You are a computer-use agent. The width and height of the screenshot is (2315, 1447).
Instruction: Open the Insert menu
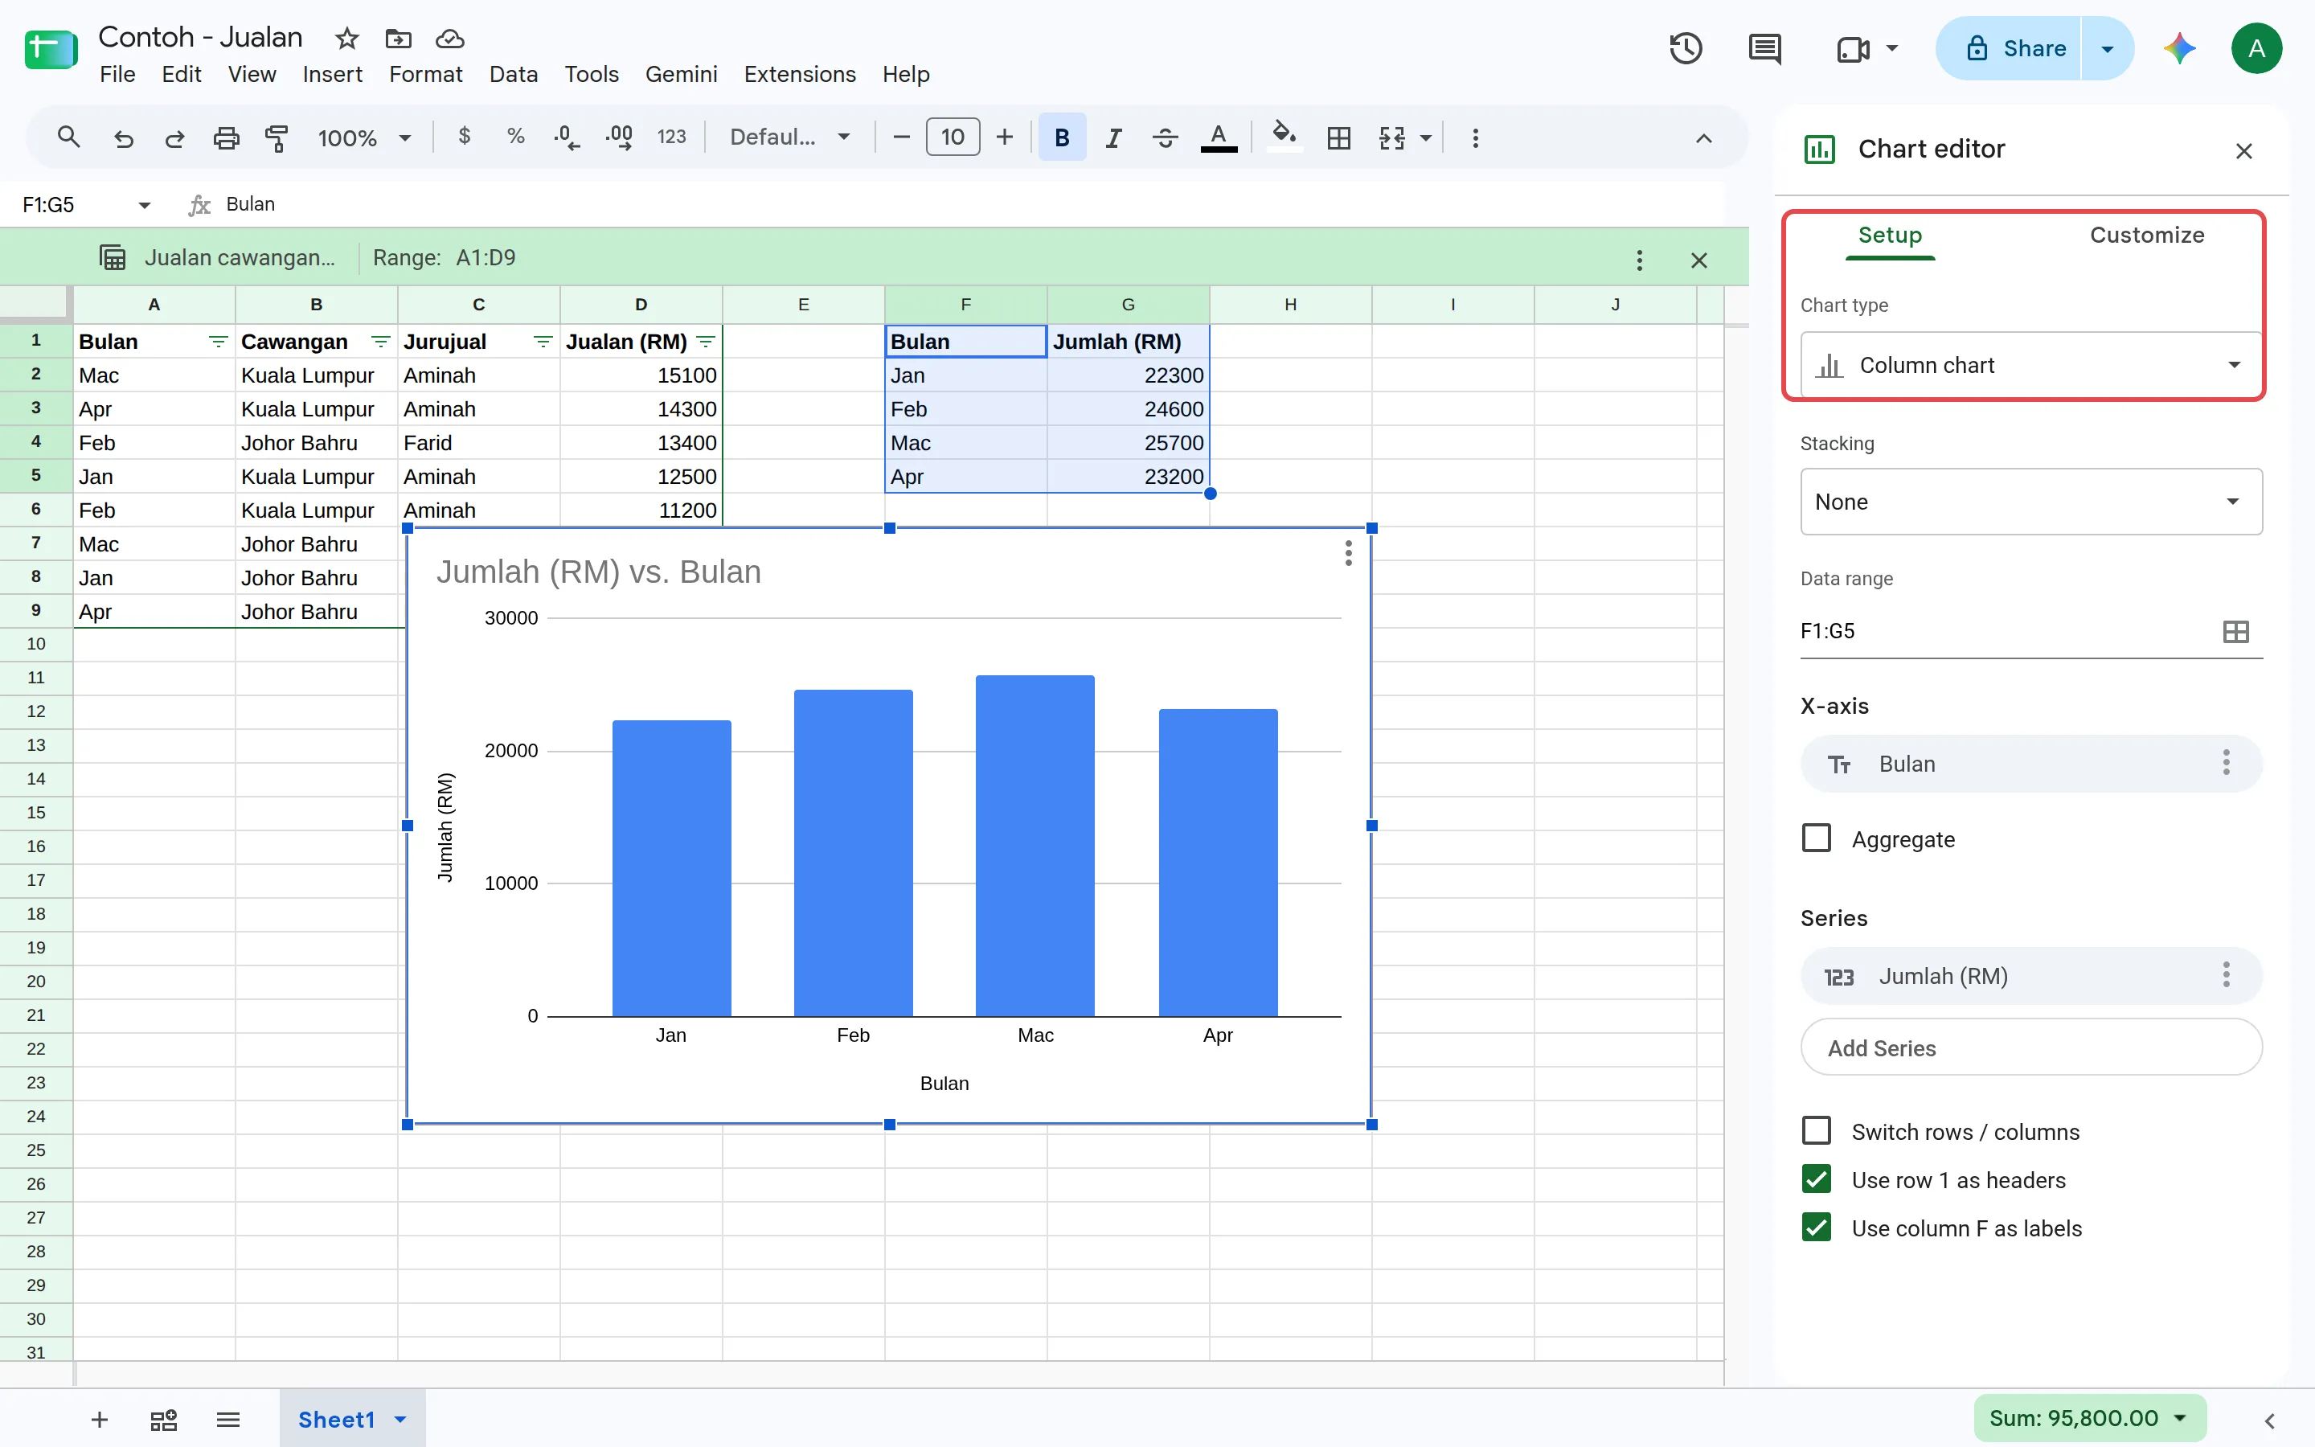point(332,74)
